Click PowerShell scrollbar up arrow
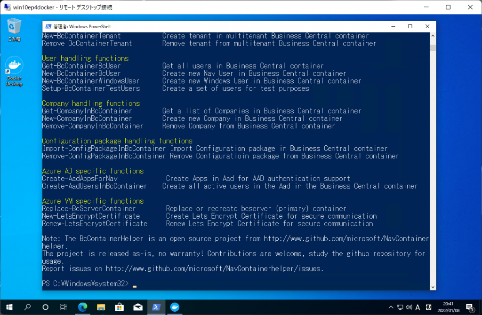Viewport: 482px width, 315px height. click(x=433, y=36)
